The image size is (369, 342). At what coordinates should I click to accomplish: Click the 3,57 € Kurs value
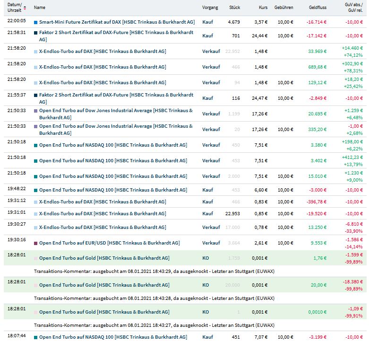coord(261,22)
